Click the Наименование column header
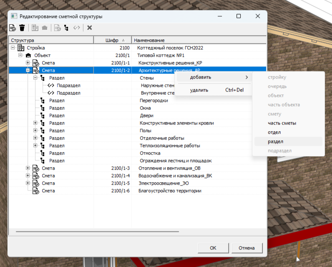The width and height of the screenshot is (332, 267). tap(199, 40)
